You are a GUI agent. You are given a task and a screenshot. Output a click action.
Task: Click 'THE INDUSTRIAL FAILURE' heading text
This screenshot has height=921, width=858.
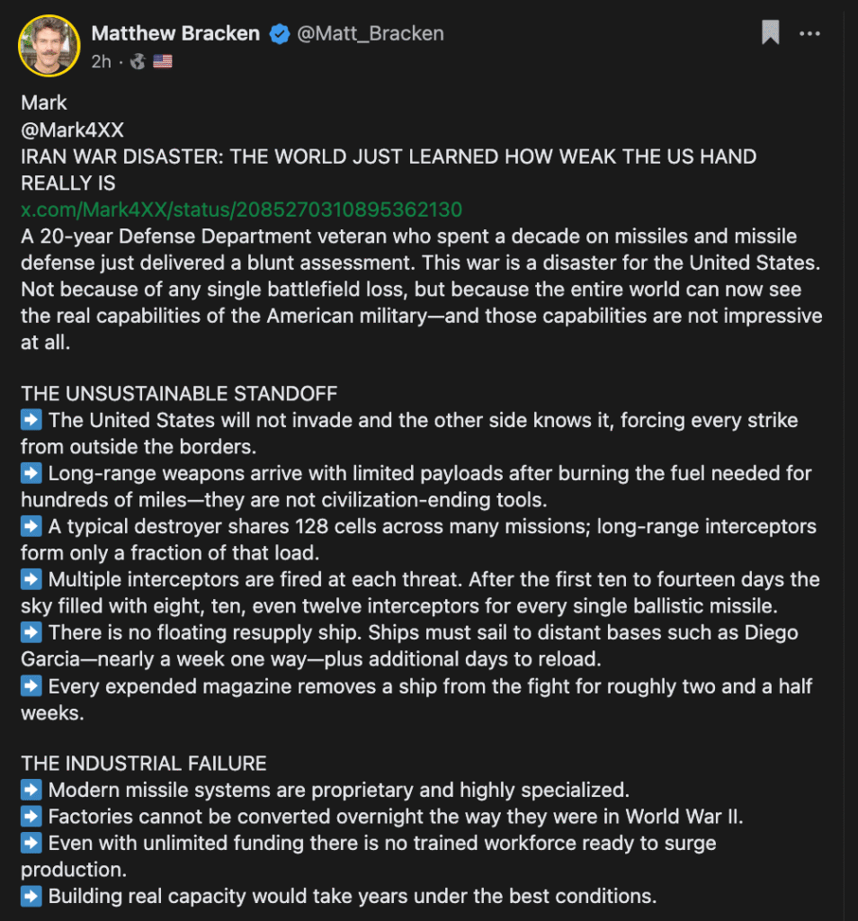(x=144, y=763)
